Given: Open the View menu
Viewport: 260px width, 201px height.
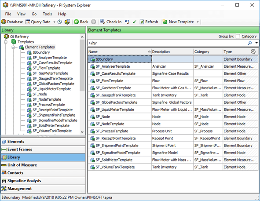Looking at the screenshot, I should pyautogui.click(x=22, y=14).
